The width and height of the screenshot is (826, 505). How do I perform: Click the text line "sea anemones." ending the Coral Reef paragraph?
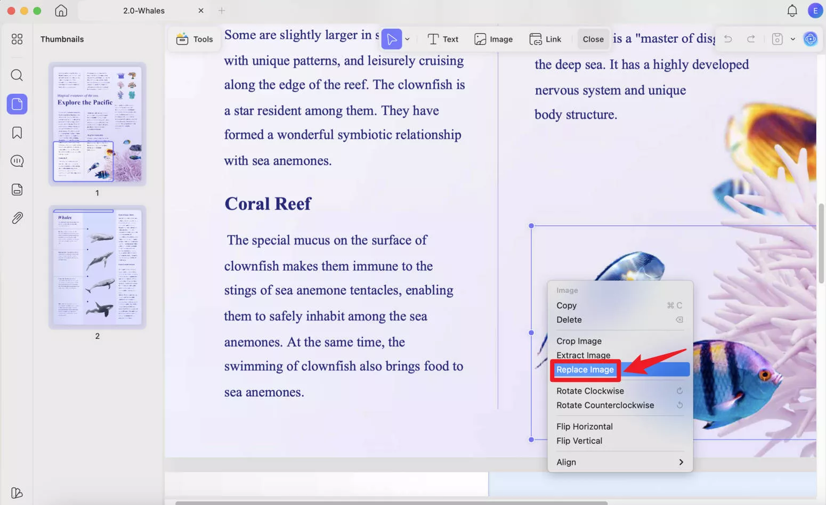[264, 392]
